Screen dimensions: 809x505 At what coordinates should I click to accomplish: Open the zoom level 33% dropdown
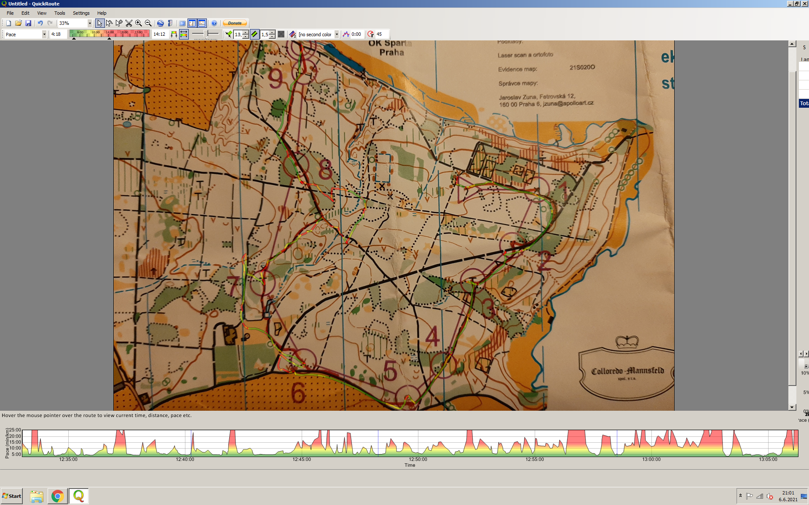point(90,23)
